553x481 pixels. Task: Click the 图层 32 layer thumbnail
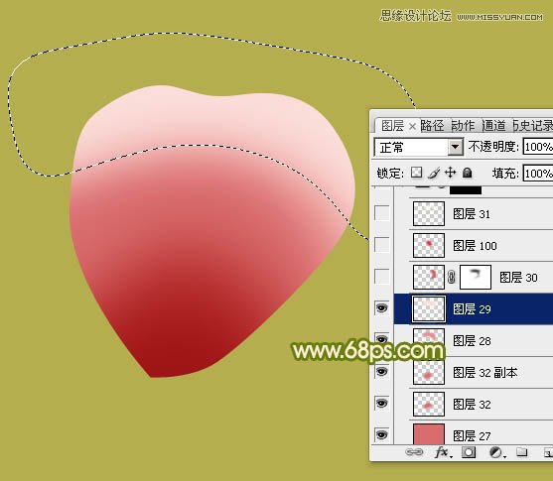[x=429, y=404]
